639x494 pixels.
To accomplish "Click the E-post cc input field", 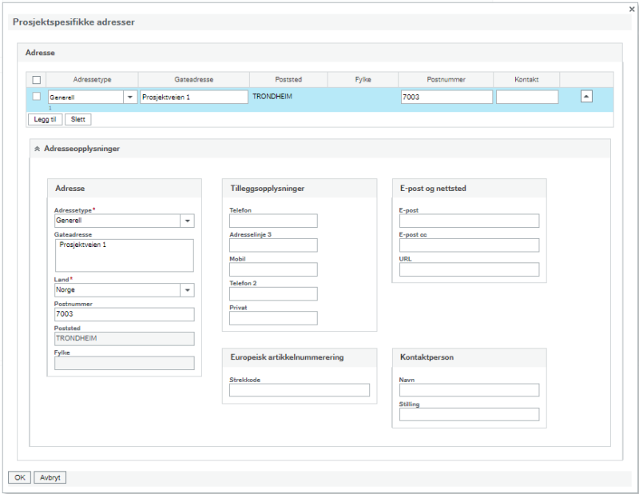I will coord(469,245).
